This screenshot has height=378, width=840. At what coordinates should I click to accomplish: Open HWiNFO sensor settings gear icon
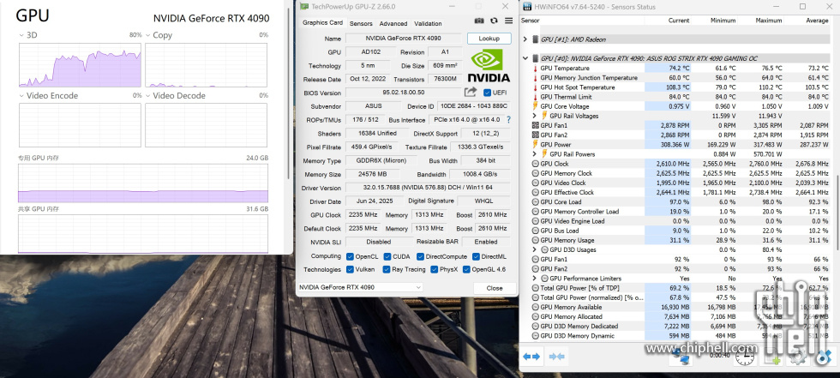799,356
